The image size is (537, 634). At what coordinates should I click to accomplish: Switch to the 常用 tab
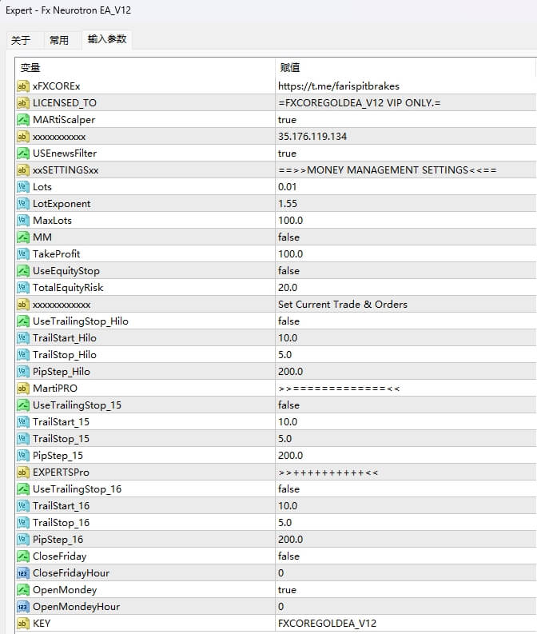(x=59, y=40)
